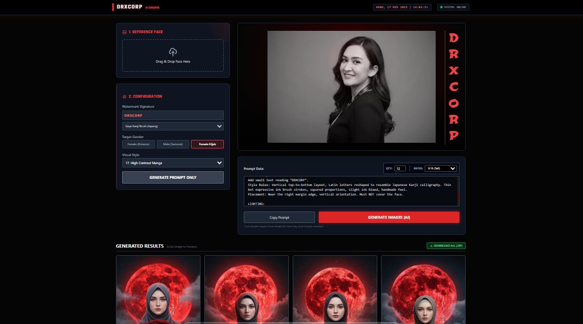Click the 'Visual Style' label

[131, 155]
